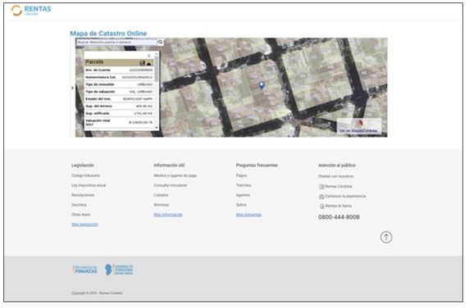The image size is (469, 308).
Task: Select Código tributario under Legislación
Action: pos(85,175)
